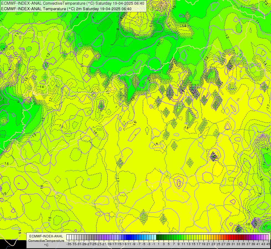Click the 'ConvectiveTemperature' label in the legend

click(46, 241)
